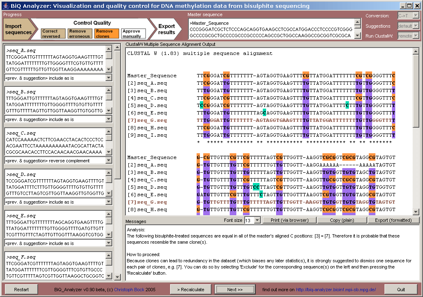Click the [7]seq_G.seq alignment label

(x=147, y=121)
